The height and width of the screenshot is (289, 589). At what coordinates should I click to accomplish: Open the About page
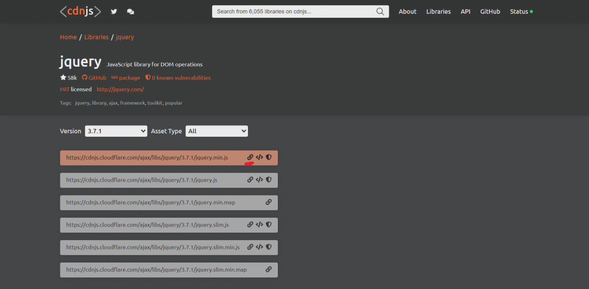(408, 11)
